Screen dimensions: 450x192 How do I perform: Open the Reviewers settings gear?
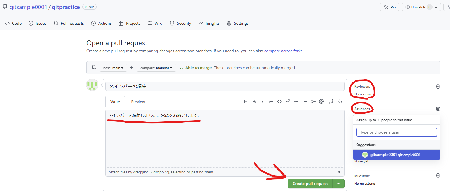click(438, 86)
